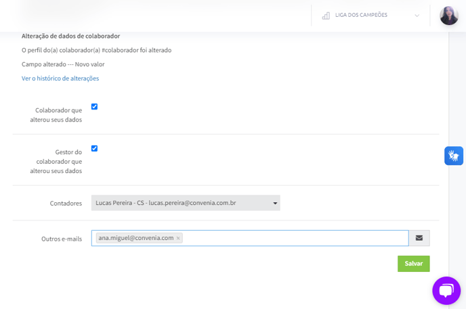Click the Colaborador que alterou seus dados label
This screenshot has width=466, height=309.
coord(56,115)
